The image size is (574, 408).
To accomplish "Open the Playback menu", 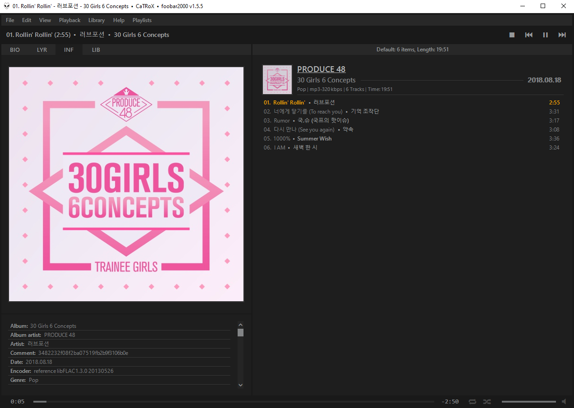I will 69,20.
